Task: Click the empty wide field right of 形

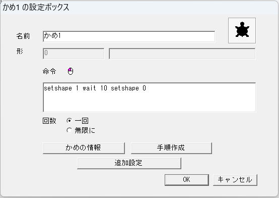Action: tap(182, 54)
